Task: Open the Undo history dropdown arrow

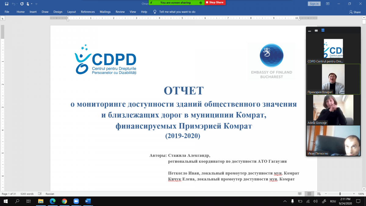Action: [x=17, y=4]
